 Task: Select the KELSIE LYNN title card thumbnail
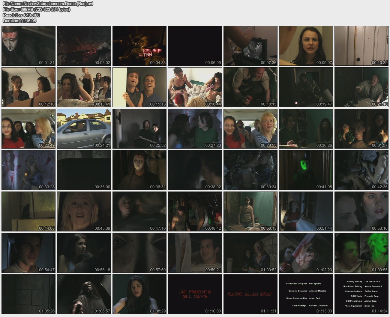[139, 46]
